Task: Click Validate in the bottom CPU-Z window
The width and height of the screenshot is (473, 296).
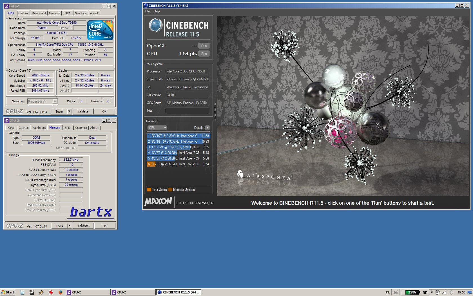Action: (83, 226)
